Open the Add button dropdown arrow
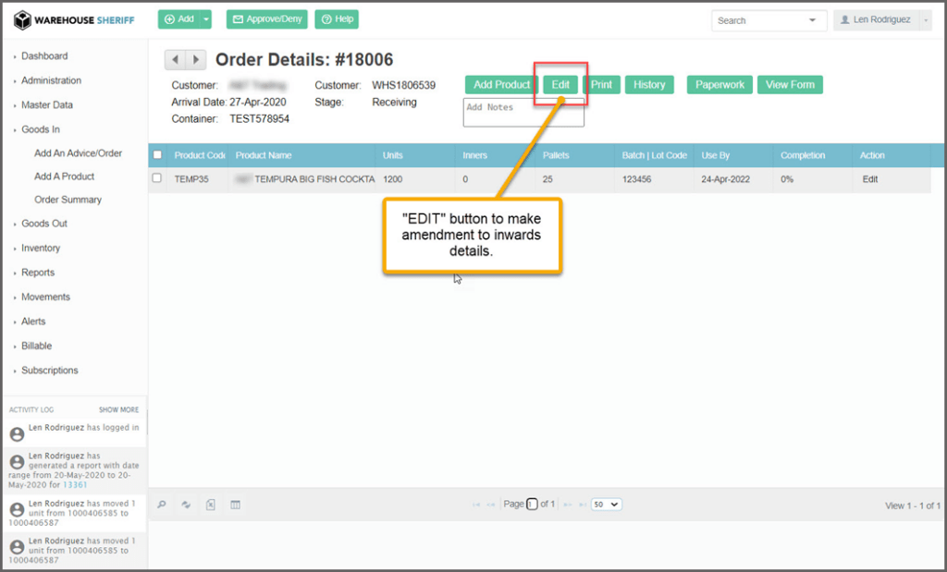Image resolution: width=947 pixels, height=572 pixels. pos(206,19)
